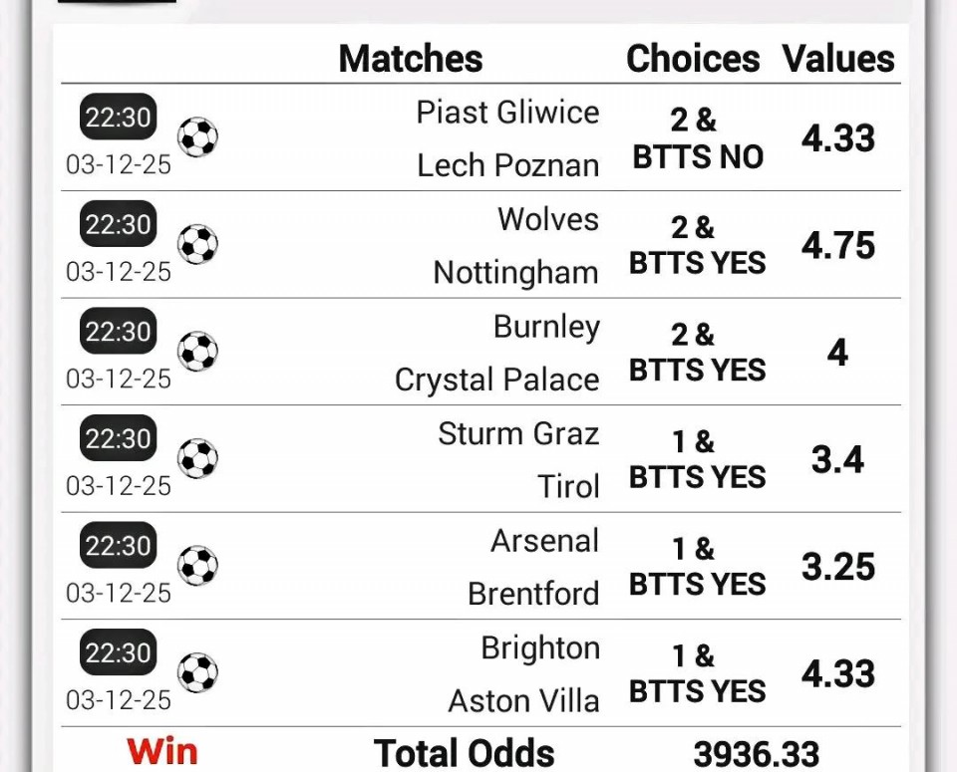Click the Choices column header
Image resolution: width=957 pixels, height=772 pixels.
pyautogui.click(x=693, y=59)
